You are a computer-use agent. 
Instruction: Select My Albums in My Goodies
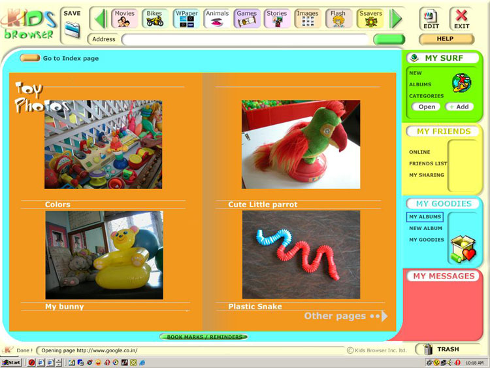pyautogui.click(x=425, y=217)
